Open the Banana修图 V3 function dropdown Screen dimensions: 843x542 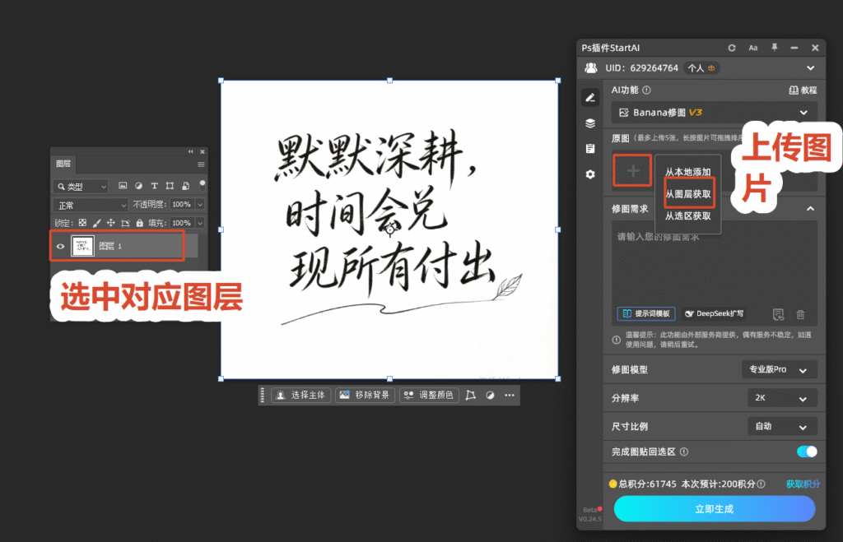[x=715, y=113]
